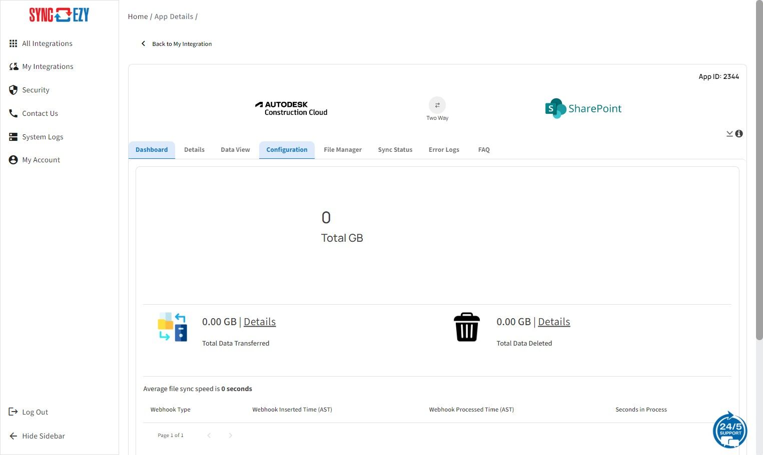Click the App Details breadcrumb
This screenshot has width=763, height=455.
(x=174, y=16)
